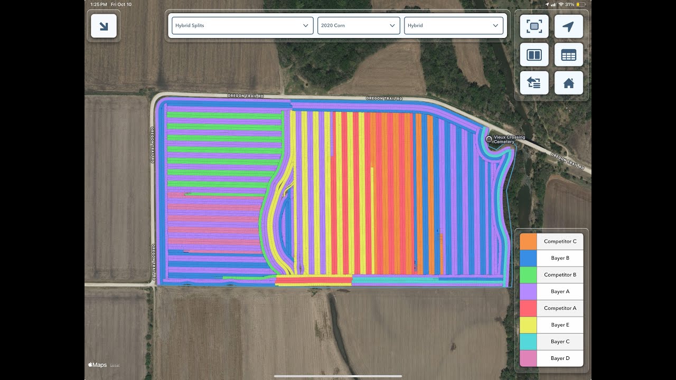Open the Hybrid attribute dropdown
The image size is (676, 380).
454,25
